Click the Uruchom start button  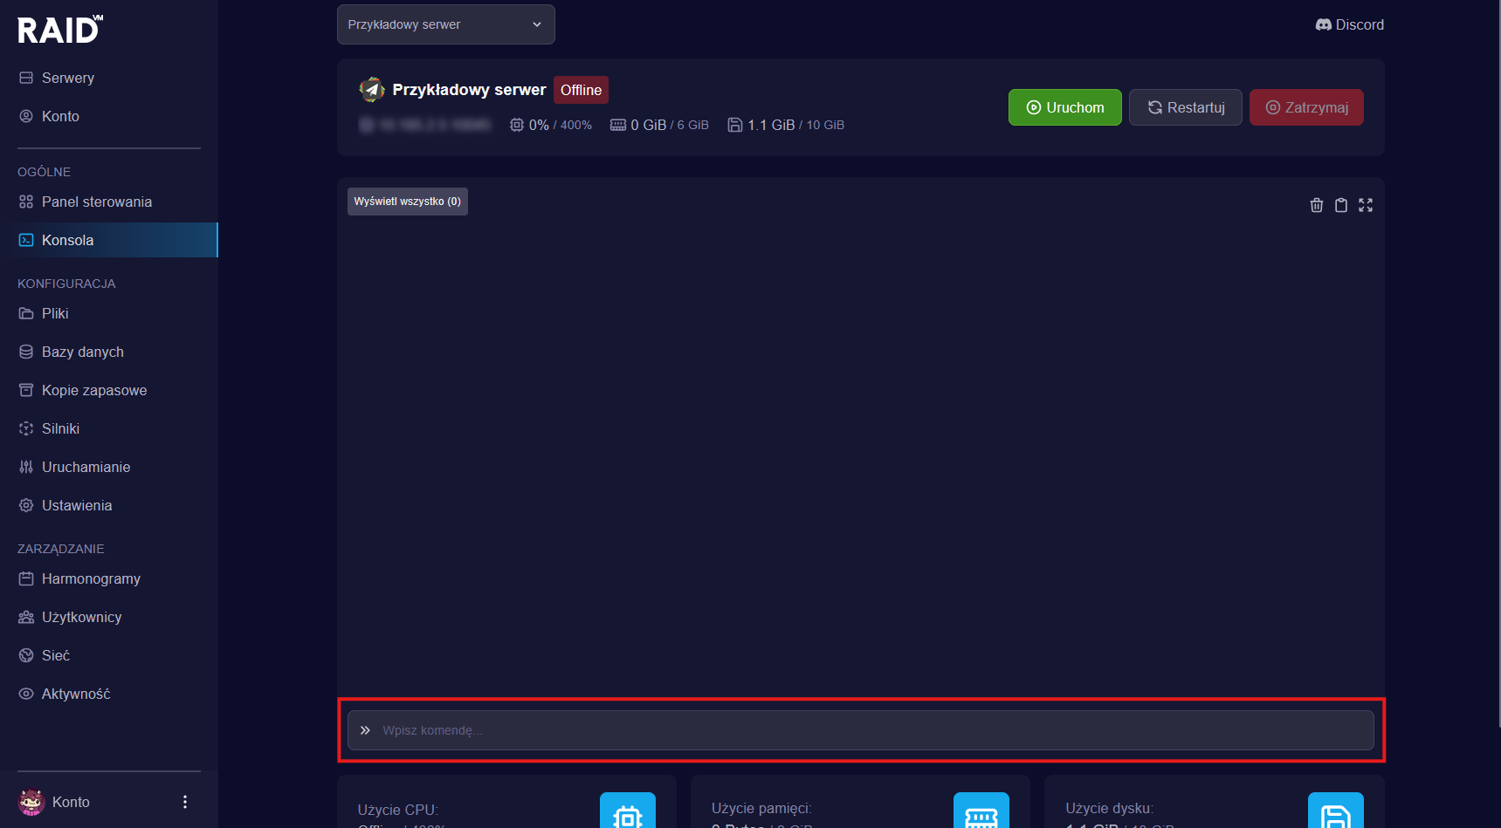[1065, 107]
